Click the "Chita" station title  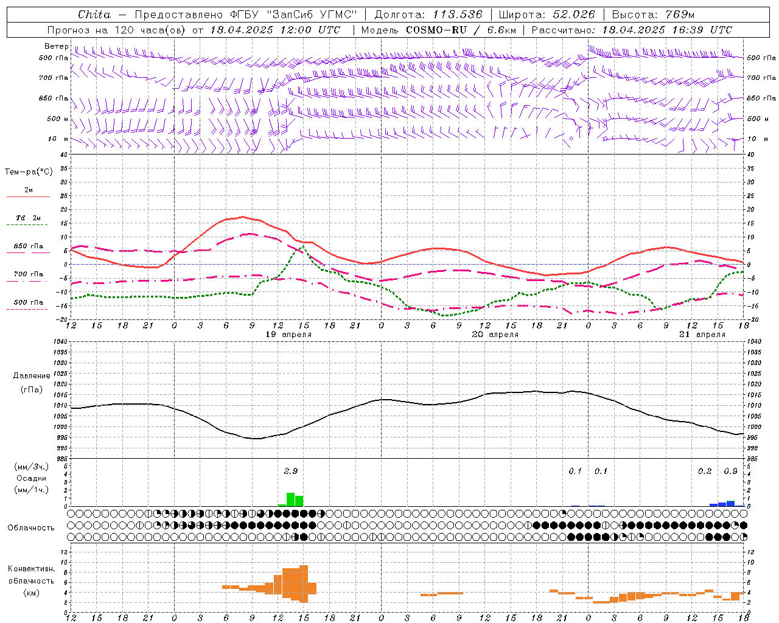[94, 15]
